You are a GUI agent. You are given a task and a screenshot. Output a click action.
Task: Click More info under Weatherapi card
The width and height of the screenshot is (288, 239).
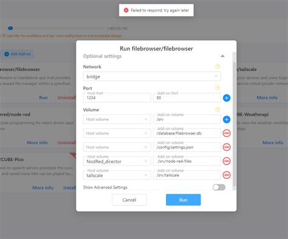[273, 143]
